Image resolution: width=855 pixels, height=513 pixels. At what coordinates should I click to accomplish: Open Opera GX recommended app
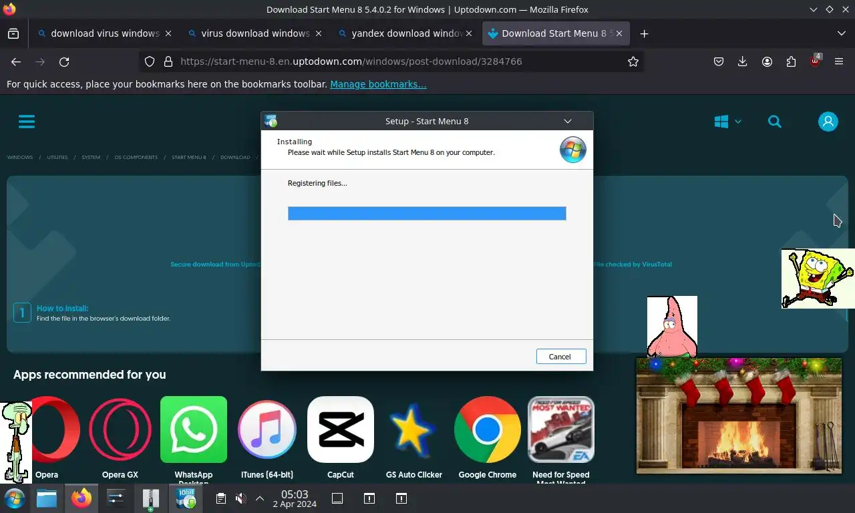tap(120, 438)
